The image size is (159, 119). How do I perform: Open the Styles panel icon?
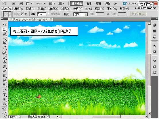154,37
